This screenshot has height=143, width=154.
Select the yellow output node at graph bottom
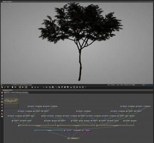click(x=74, y=138)
